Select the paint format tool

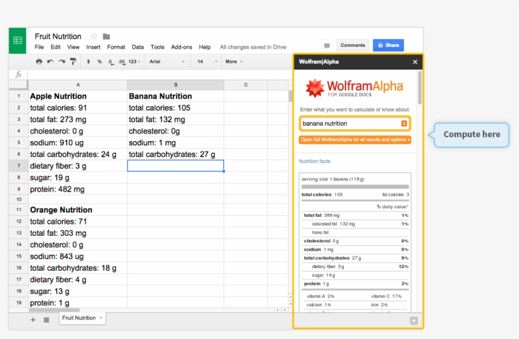[x=73, y=61]
